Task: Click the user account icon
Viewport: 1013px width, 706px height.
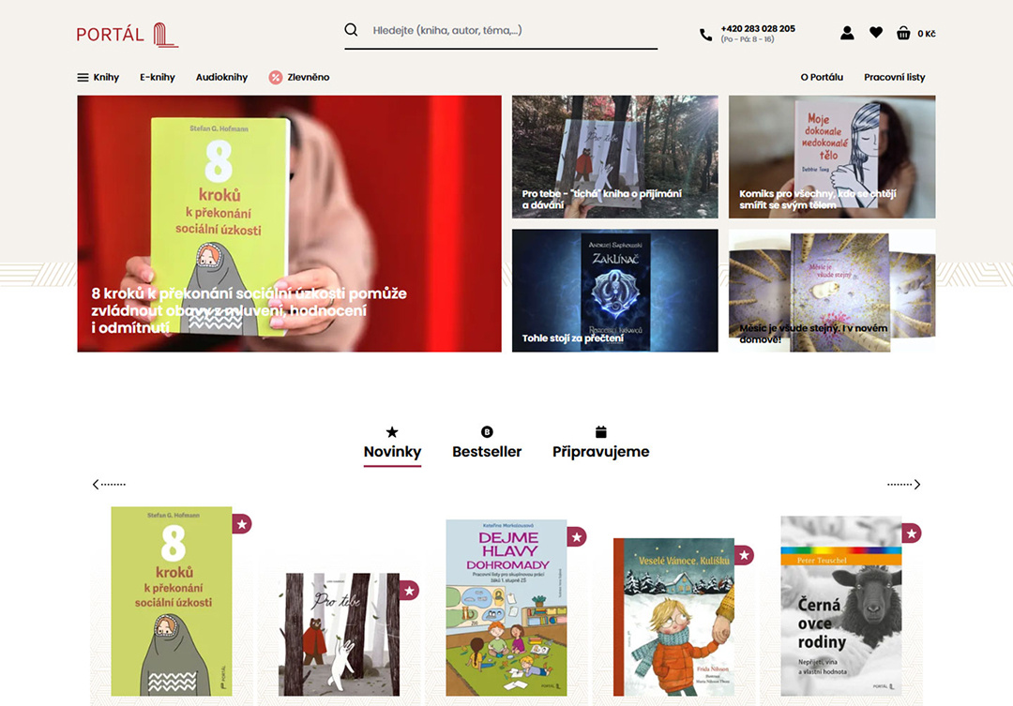Action: click(x=847, y=32)
